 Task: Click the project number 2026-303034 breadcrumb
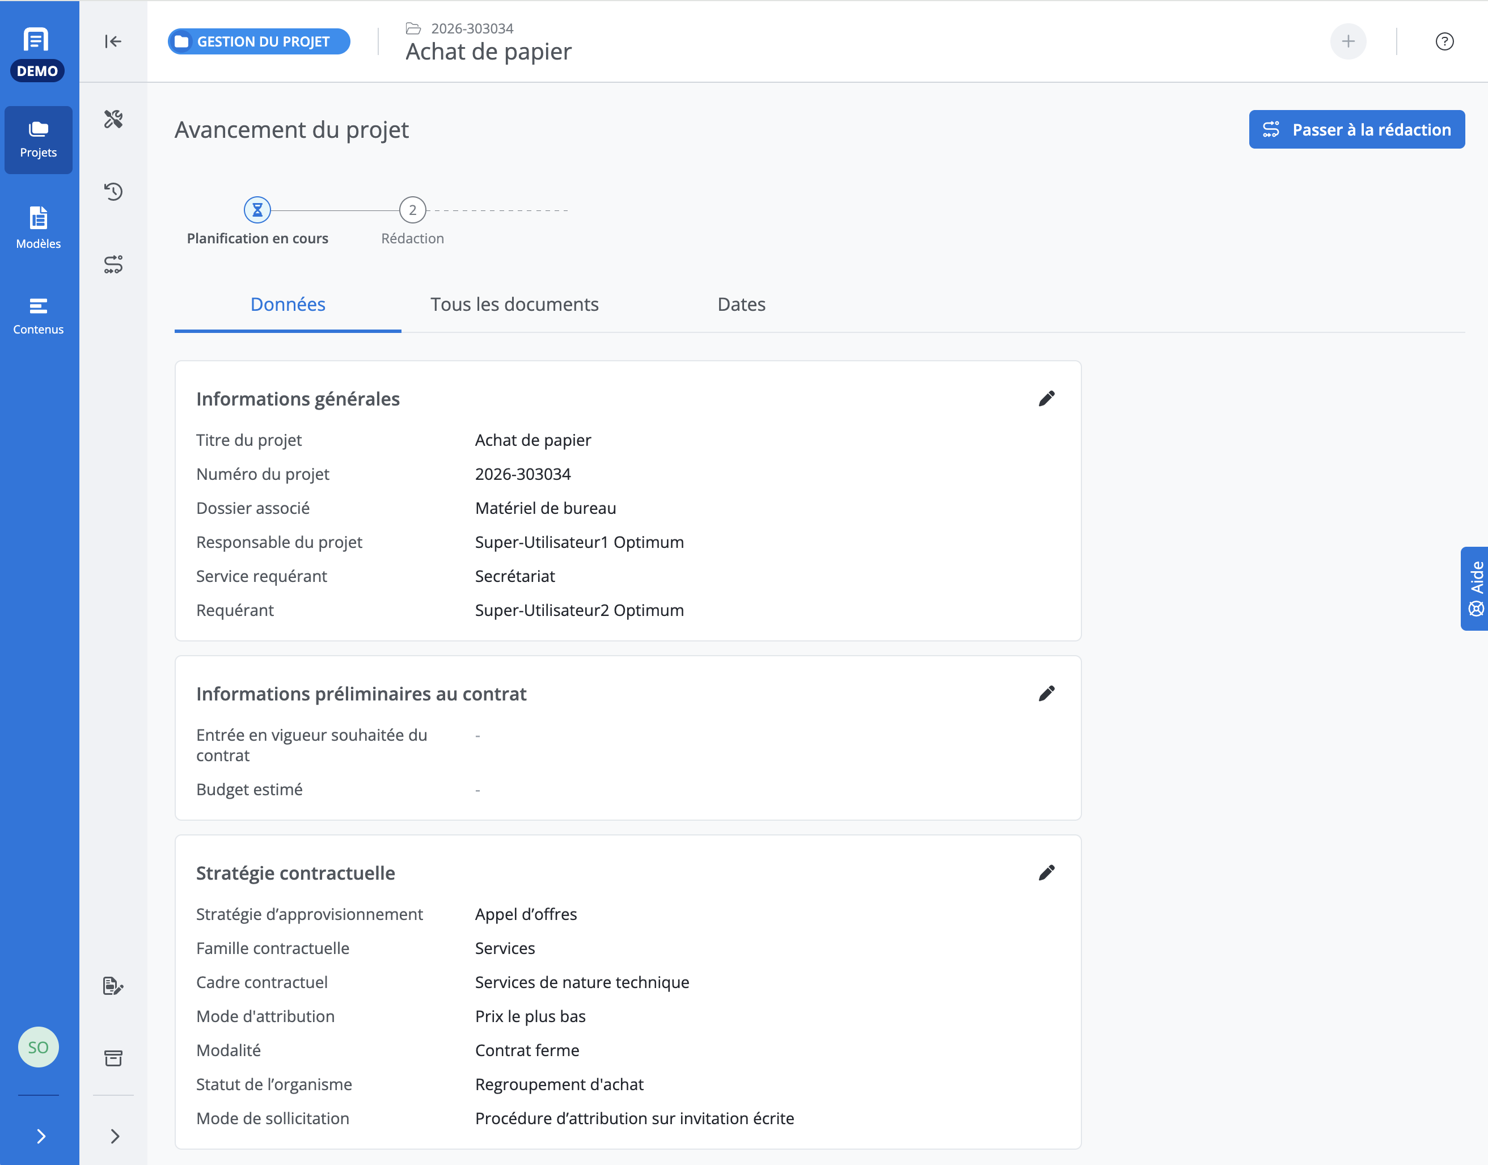coord(472,29)
